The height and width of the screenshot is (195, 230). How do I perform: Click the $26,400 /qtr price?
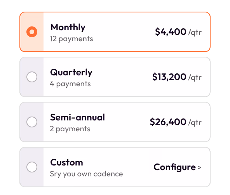click(x=176, y=122)
